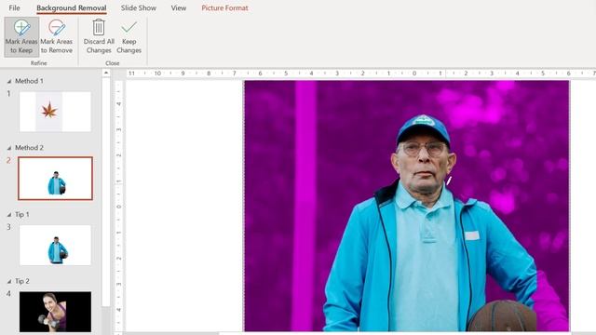Collapse the Method 2 section
The height and width of the screenshot is (335, 596).
[x=9, y=148]
